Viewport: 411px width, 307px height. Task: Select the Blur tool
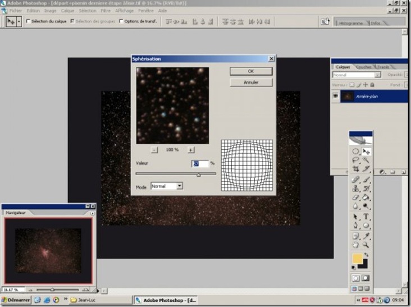tap(355, 206)
